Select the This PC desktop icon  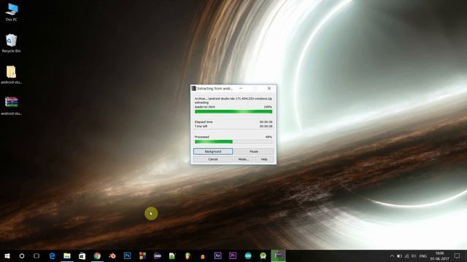12,12
